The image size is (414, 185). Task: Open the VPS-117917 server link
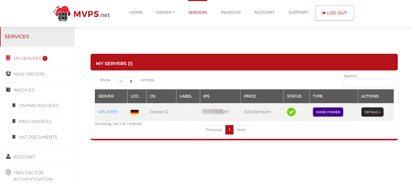pos(108,112)
